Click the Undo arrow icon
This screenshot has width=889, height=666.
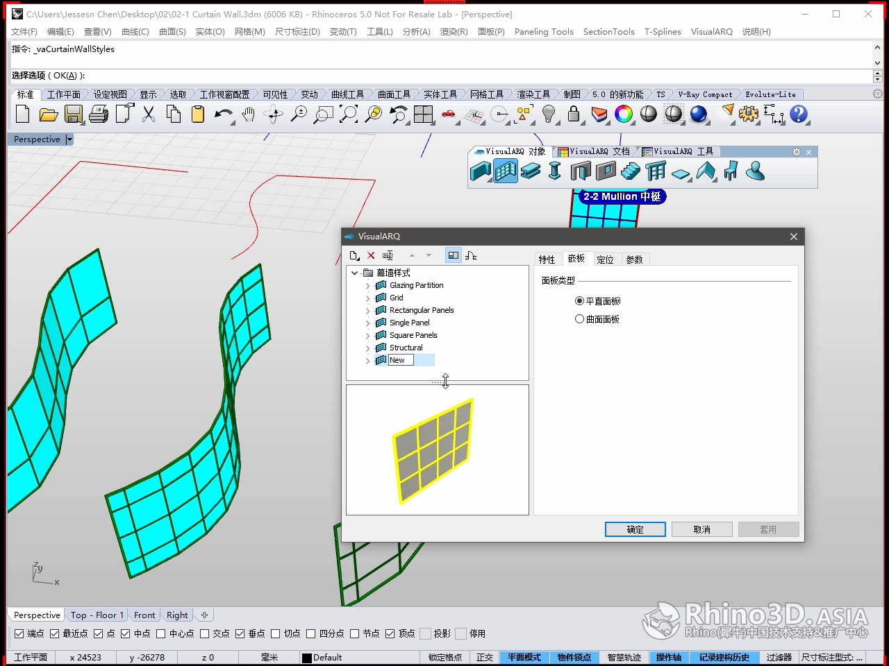coord(224,114)
